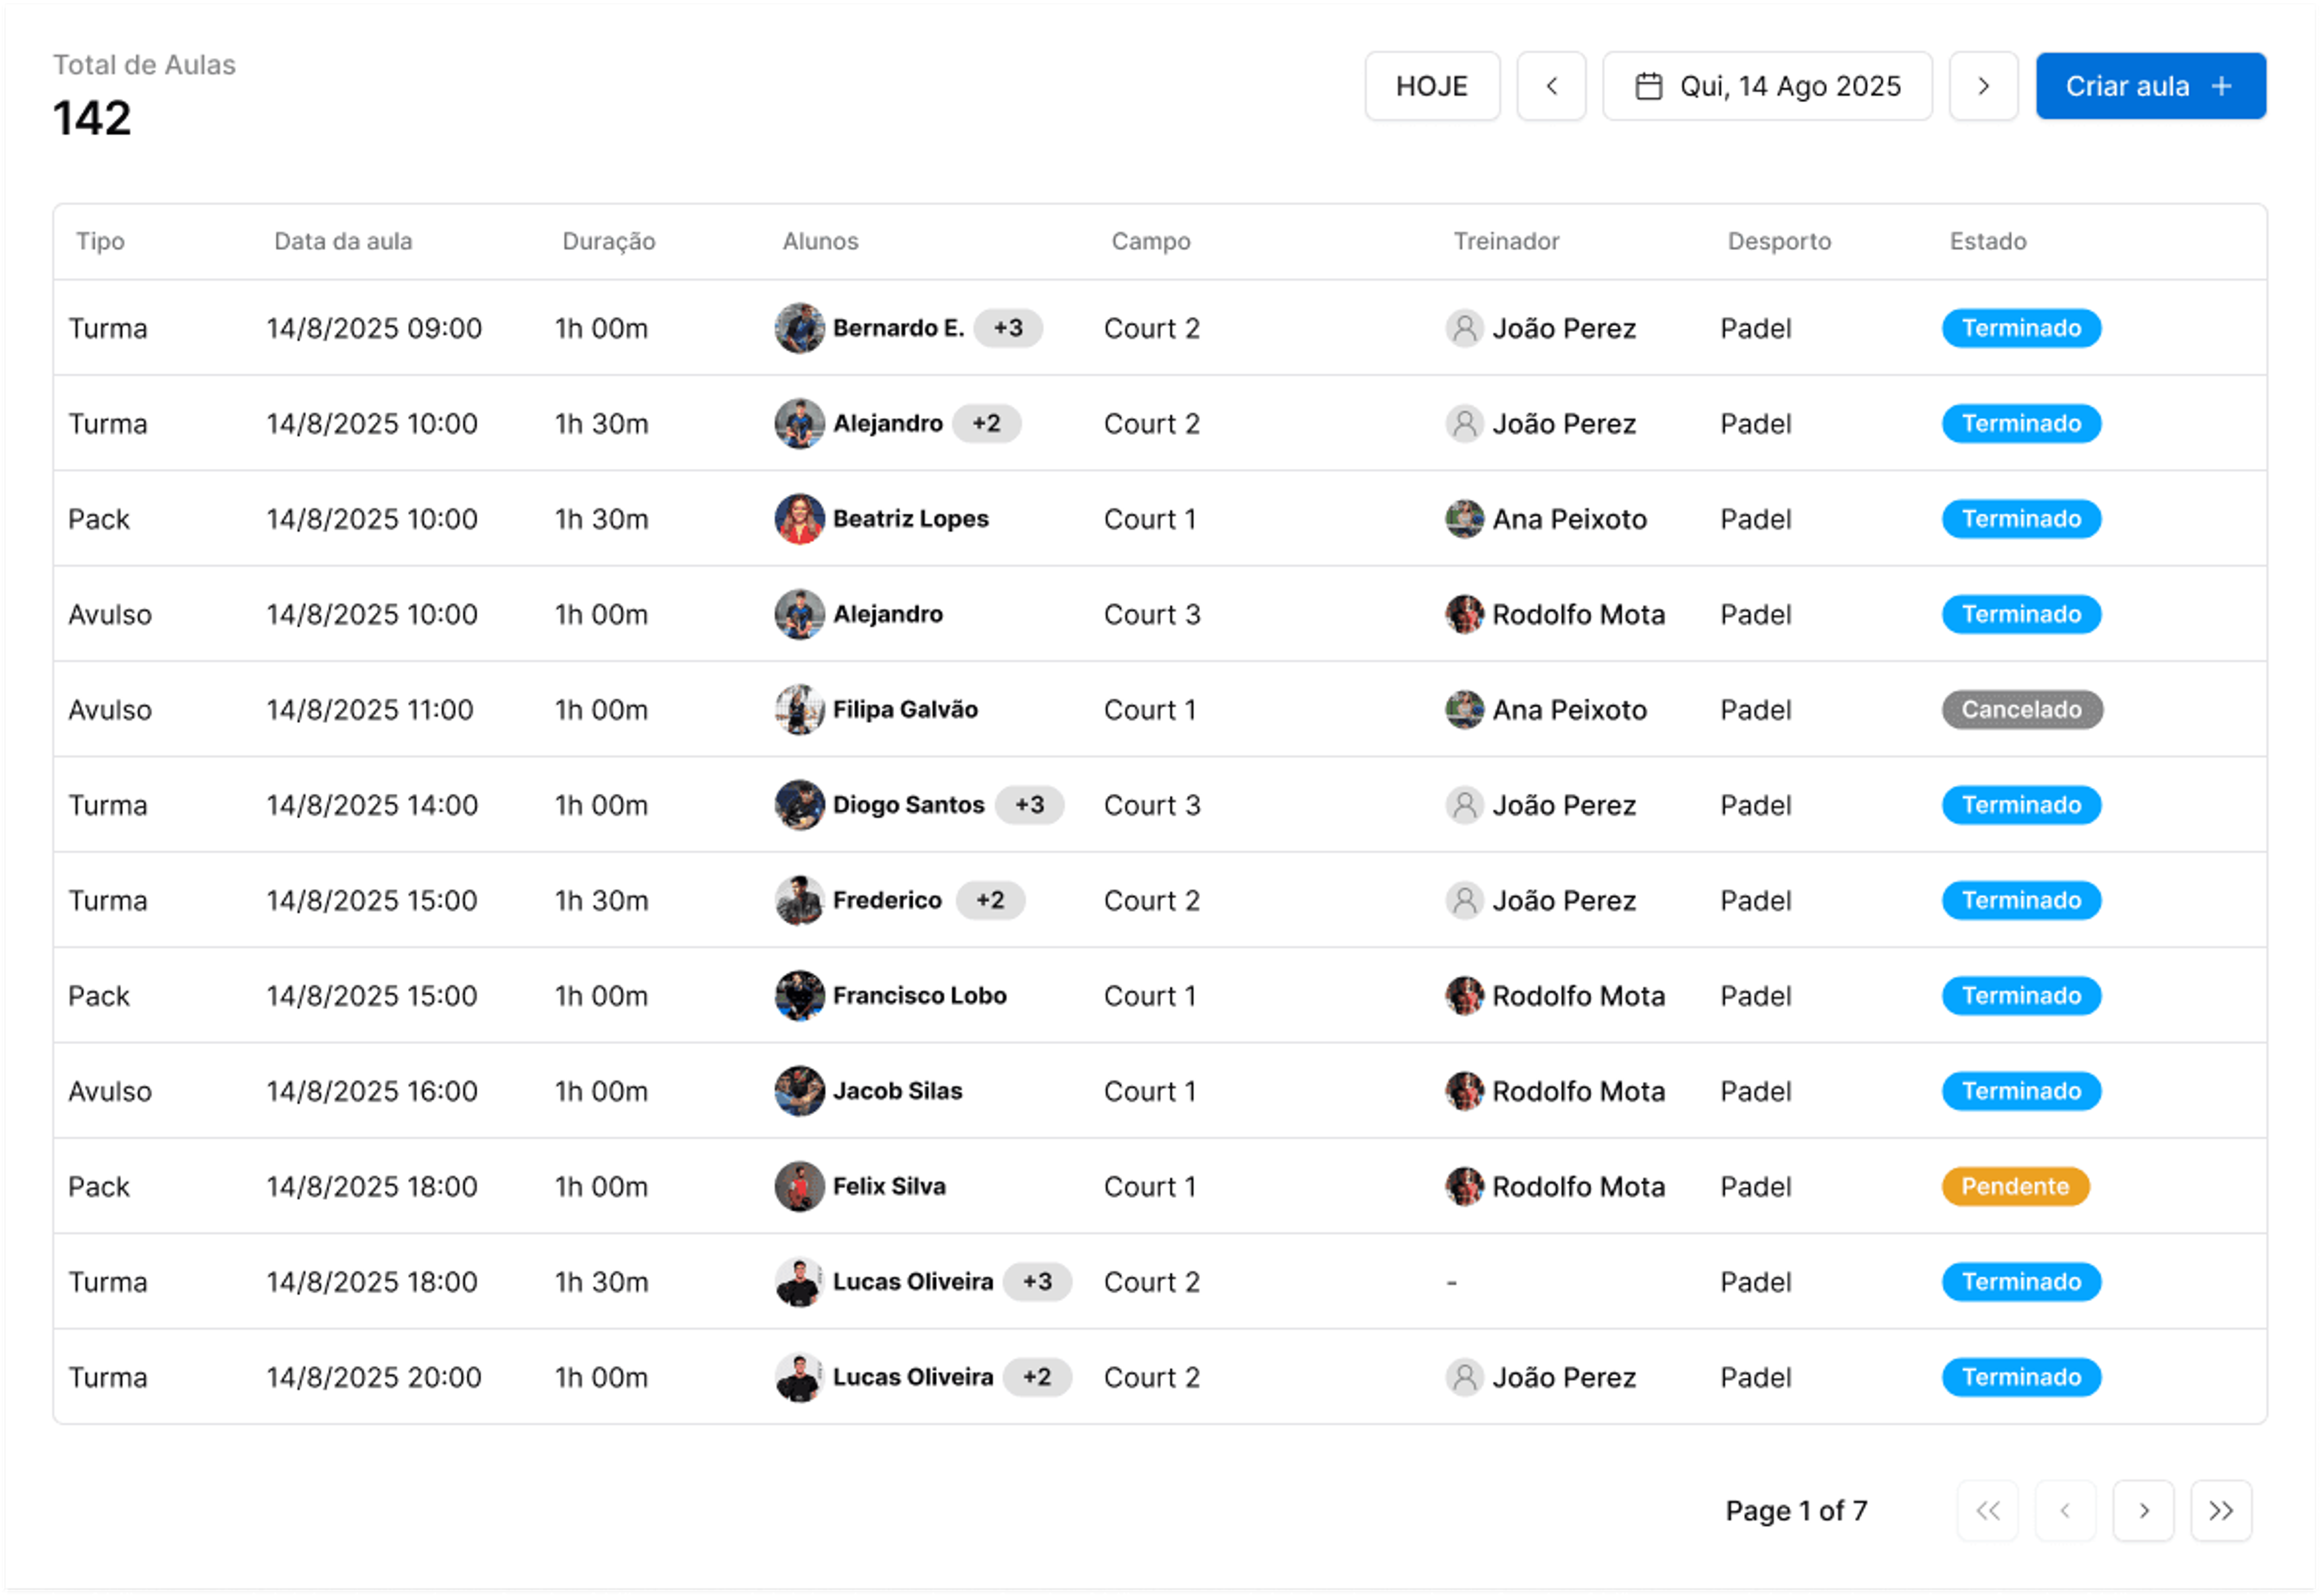Click Rodolfo Mota name in Francisco Lobo row
This screenshot has height=1596, width=2321.
coord(1578,995)
